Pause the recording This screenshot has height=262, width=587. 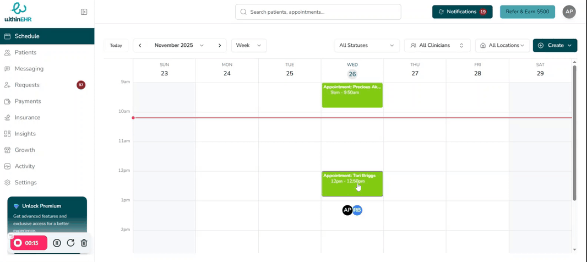point(57,243)
